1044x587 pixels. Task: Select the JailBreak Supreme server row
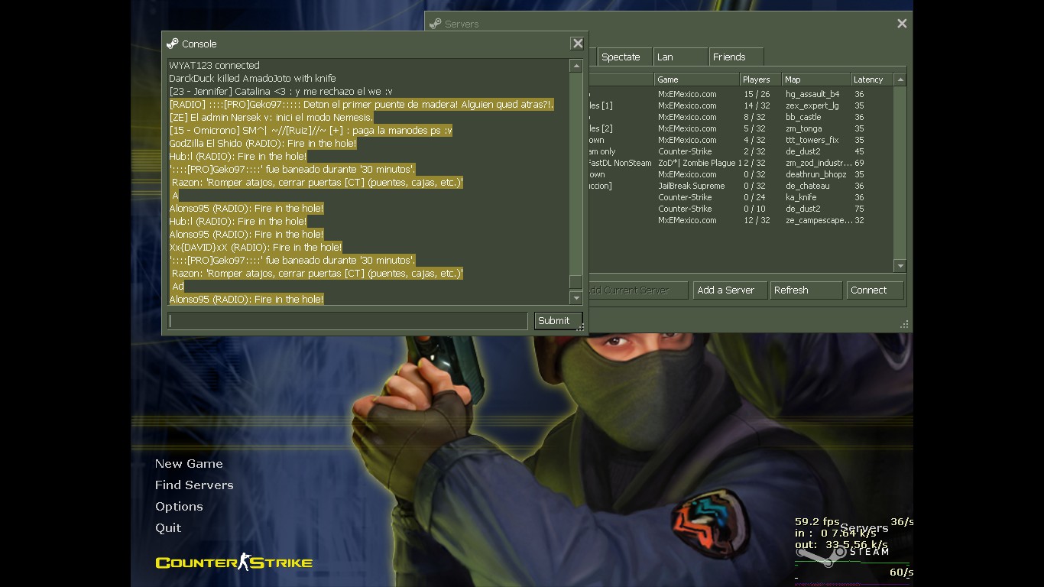[740, 186]
